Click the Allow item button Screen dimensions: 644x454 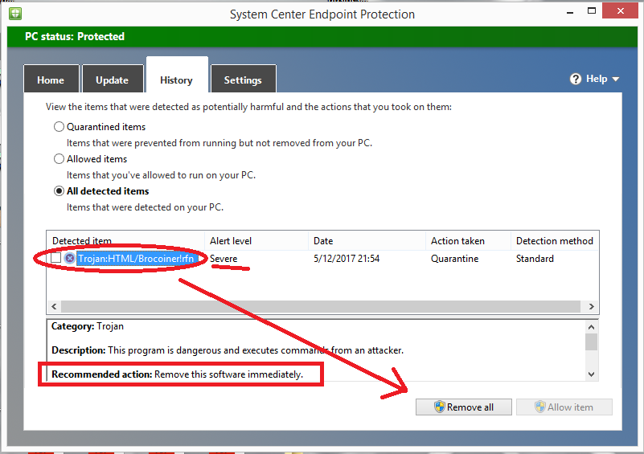click(564, 407)
